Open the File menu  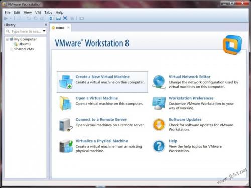pyautogui.click(x=8, y=13)
